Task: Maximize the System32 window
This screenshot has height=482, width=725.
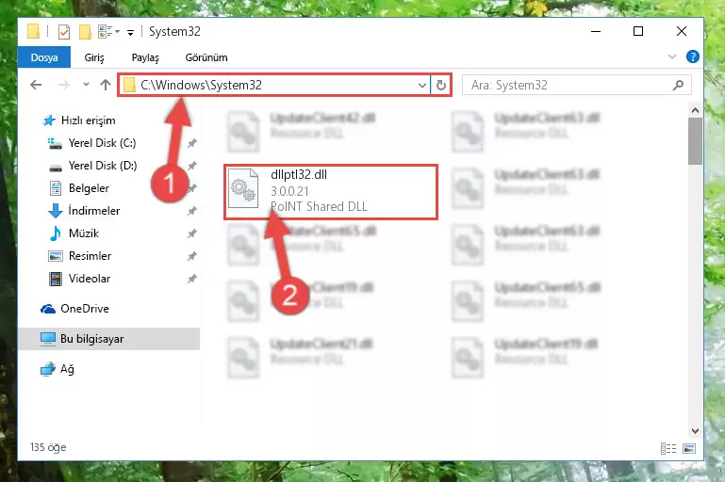Action: 638,31
